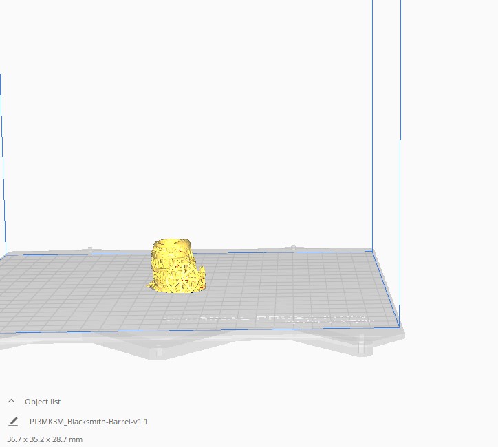Click the front-right corner of the build plate

398,326
